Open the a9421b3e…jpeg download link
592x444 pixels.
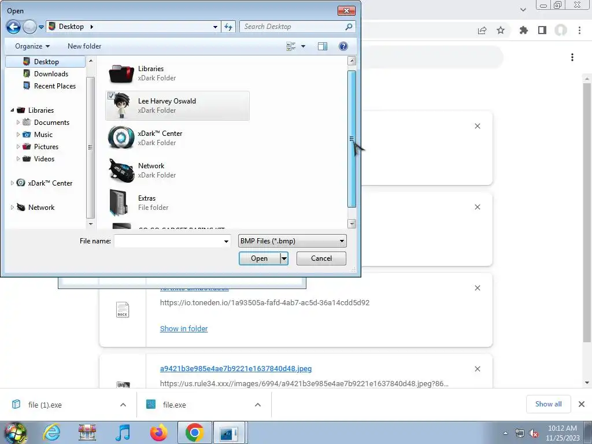point(236,368)
